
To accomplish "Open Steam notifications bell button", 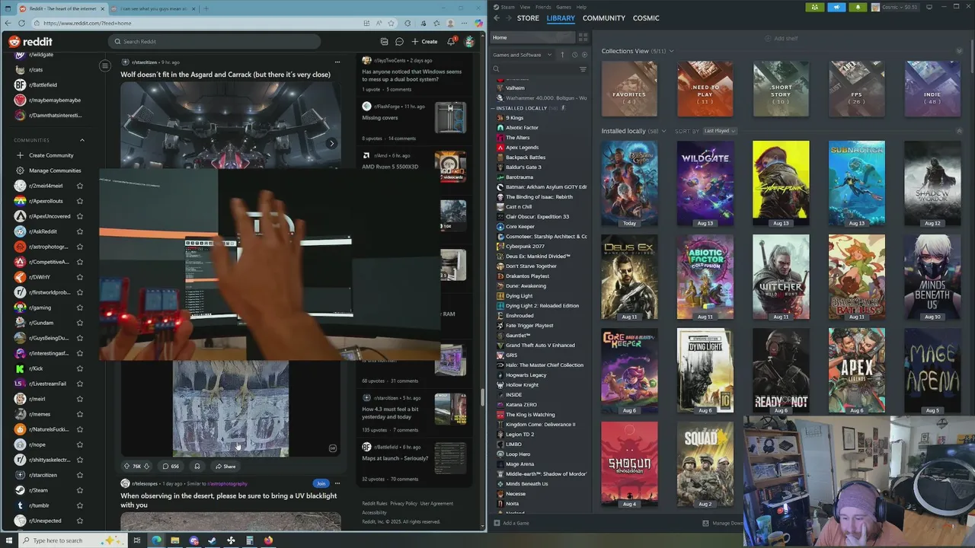I will 857,7.
